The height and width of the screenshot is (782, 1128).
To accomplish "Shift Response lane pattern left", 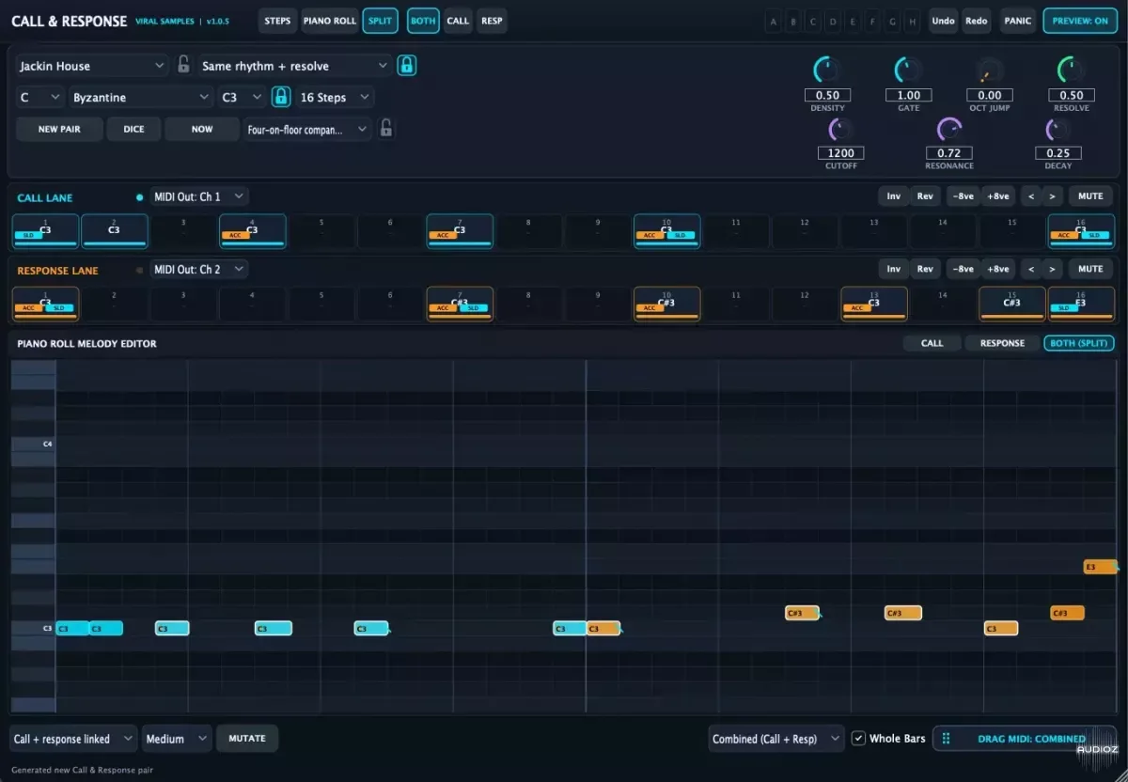I will (1031, 269).
